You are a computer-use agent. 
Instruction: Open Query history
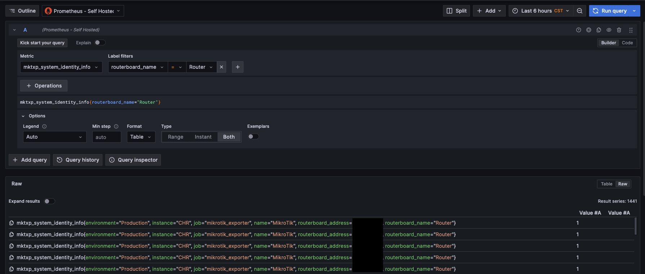tap(78, 160)
